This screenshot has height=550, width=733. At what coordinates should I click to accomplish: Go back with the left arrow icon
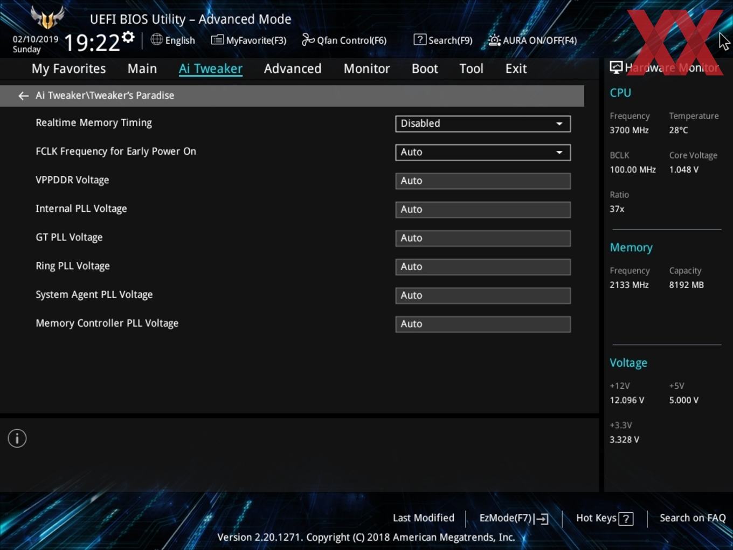(23, 96)
